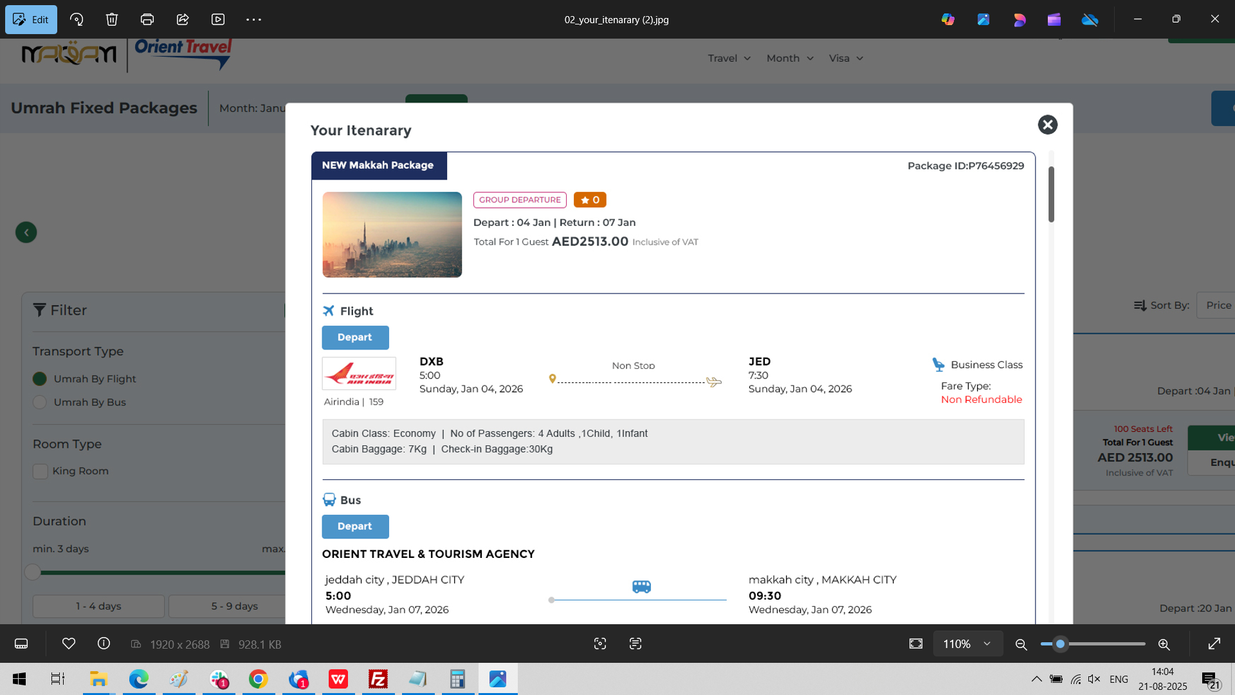Click the print icon
Image resolution: width=1235 pixels, height=695 pixels.
(x=147, y=19)
